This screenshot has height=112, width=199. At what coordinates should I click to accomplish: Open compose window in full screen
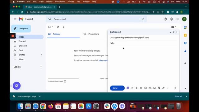tap(174, 32)
